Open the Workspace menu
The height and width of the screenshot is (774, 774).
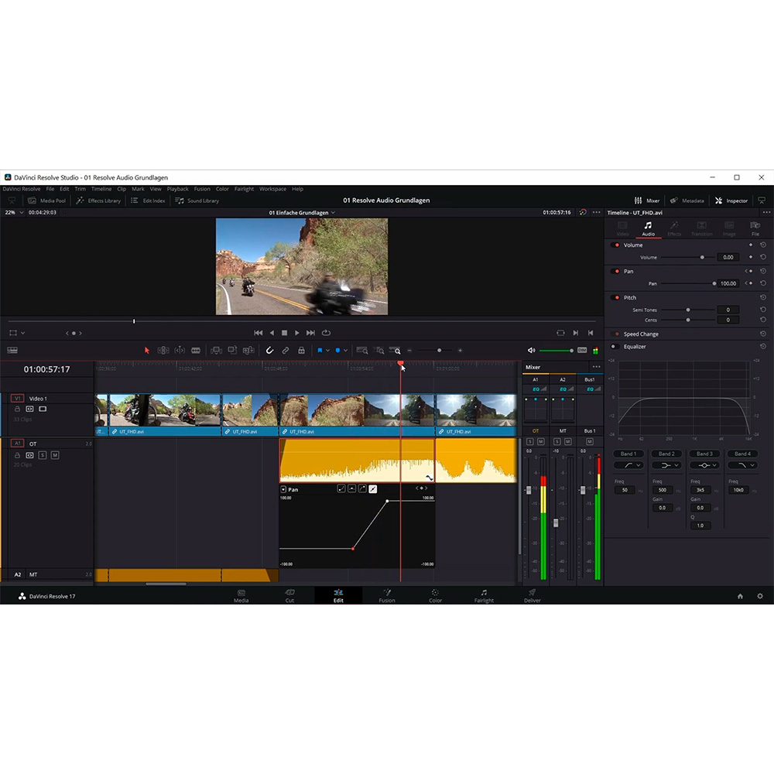(272, 189)
